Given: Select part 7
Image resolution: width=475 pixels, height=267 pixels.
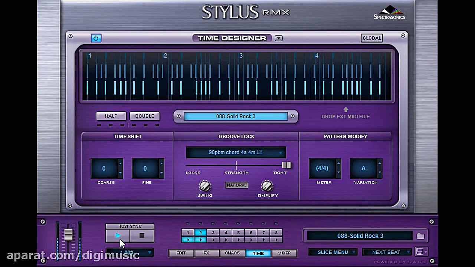Looking at the screenshot, I should click(x=263, y=233).
